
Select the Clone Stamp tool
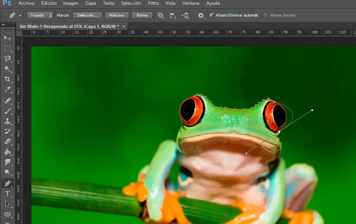7,121
